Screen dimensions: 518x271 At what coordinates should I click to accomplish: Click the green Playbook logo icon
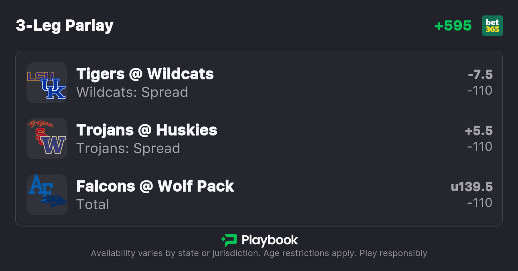click(x=229, y=240)
